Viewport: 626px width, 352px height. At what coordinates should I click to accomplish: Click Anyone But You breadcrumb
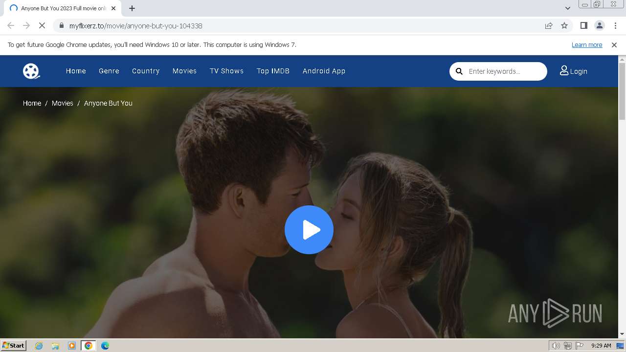tap(108, 103)
